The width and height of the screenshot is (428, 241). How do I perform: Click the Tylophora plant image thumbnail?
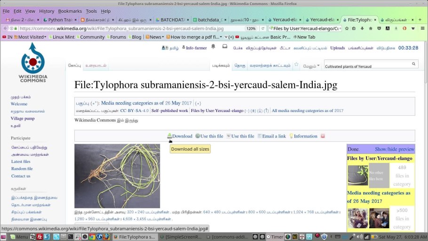coord(117,176)
